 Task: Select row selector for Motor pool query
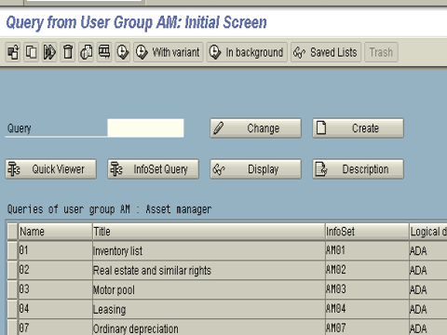pos(12,289)
